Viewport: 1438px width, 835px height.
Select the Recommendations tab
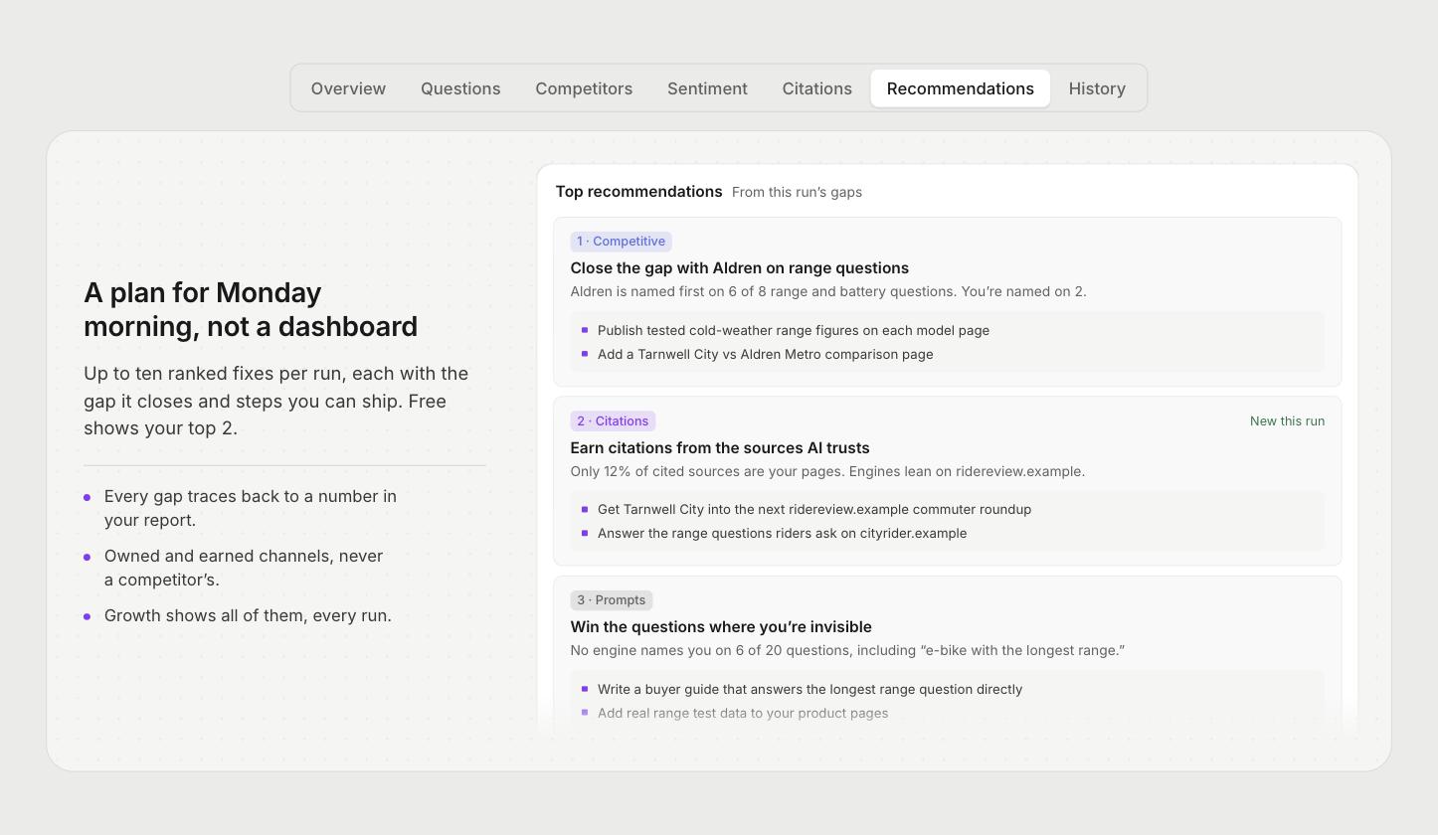961,88
